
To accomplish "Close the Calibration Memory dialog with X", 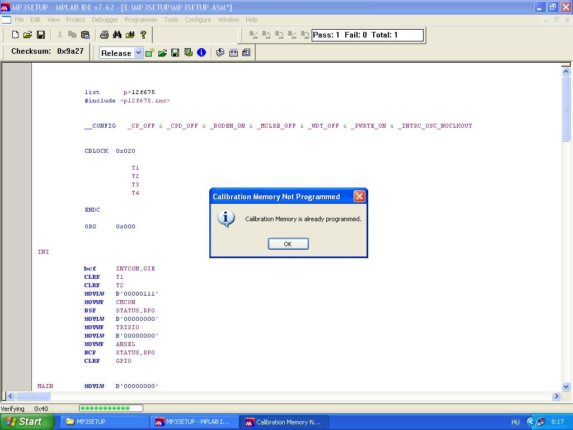I will (359, 197).
